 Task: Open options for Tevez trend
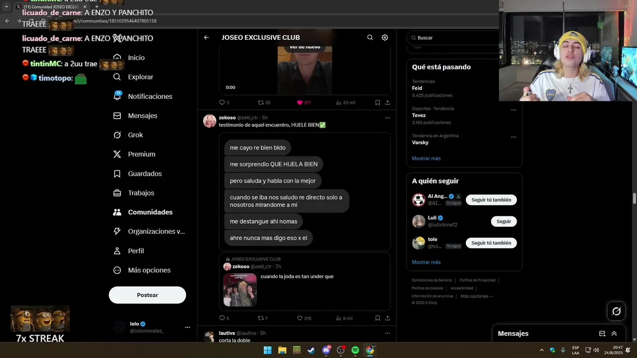click(x=514, y=110)
